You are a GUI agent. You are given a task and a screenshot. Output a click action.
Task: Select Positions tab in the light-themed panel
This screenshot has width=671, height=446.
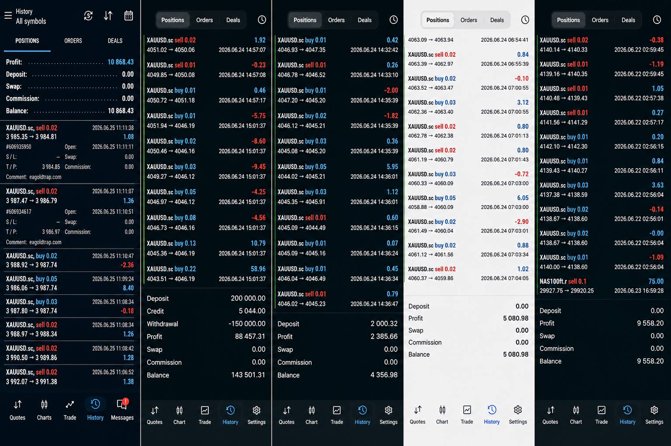click(x=437, y=20)
